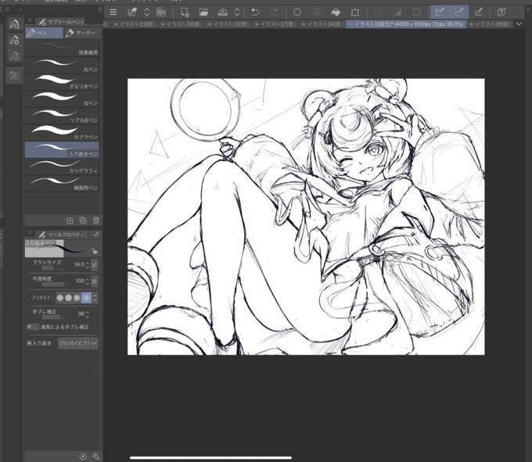Click the Clip Studio launcher icon
Screen dimensions: 532x462
pos(161,13)
